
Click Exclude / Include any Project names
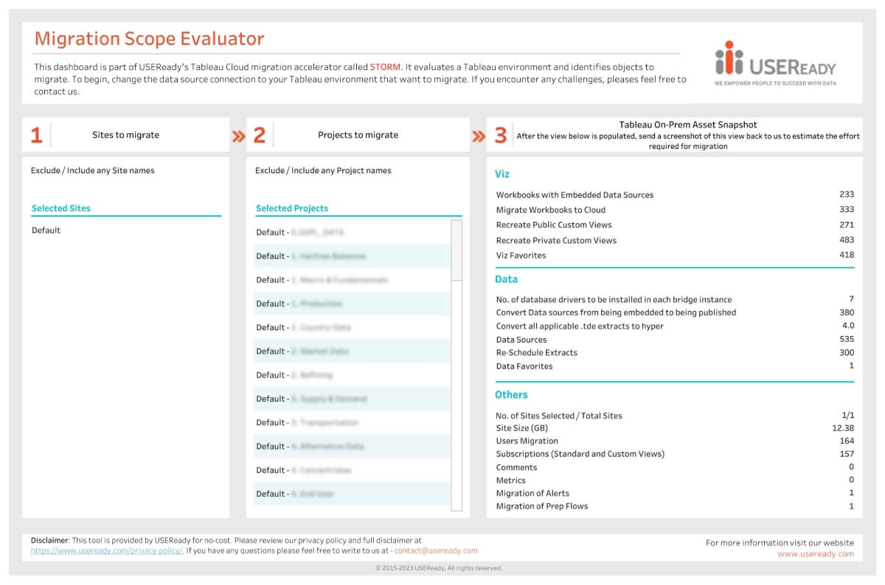[323, 171]
